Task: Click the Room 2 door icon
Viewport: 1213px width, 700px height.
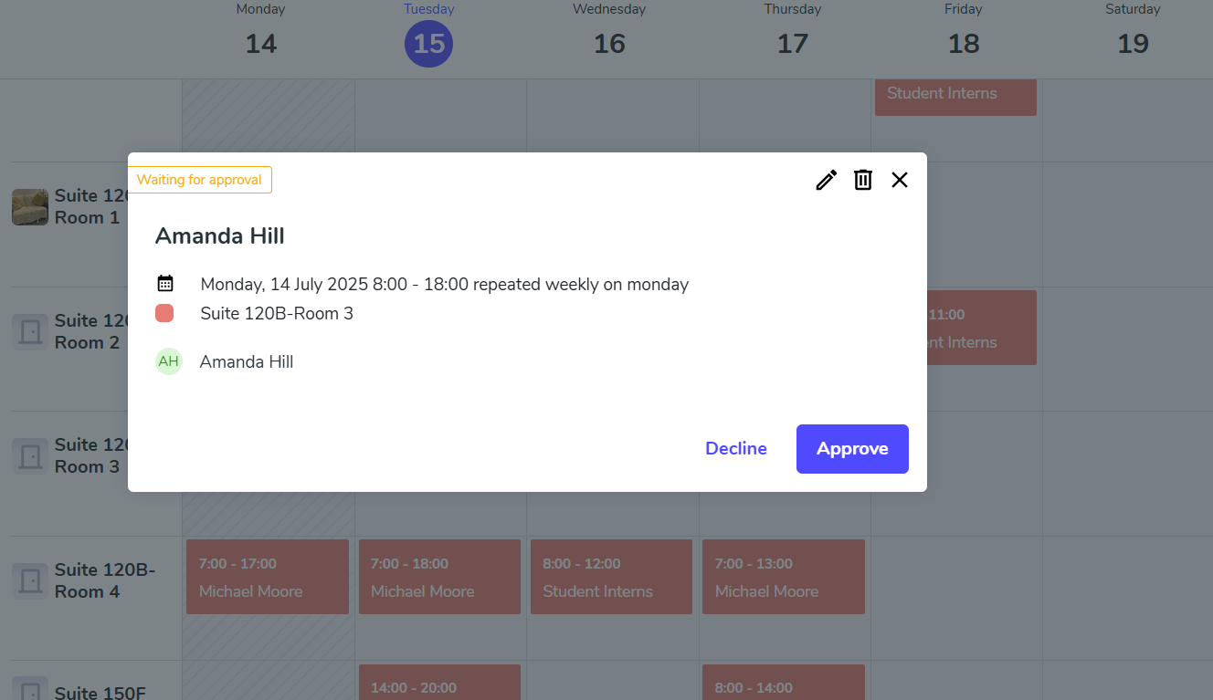Action: coord(30,331)
